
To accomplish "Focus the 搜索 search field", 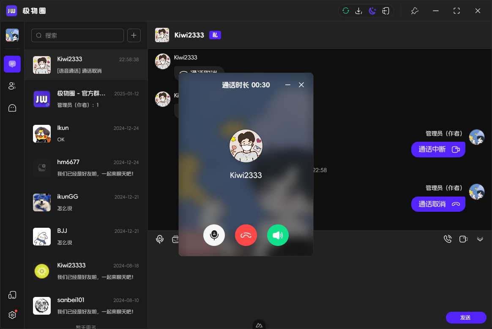I will pos(77,35).
